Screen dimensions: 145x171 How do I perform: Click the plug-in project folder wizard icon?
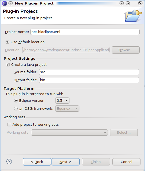pos(133,16)
